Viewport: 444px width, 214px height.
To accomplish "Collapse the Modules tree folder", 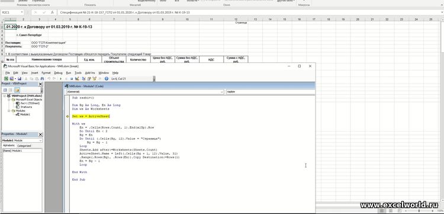I will click(9, 111).
